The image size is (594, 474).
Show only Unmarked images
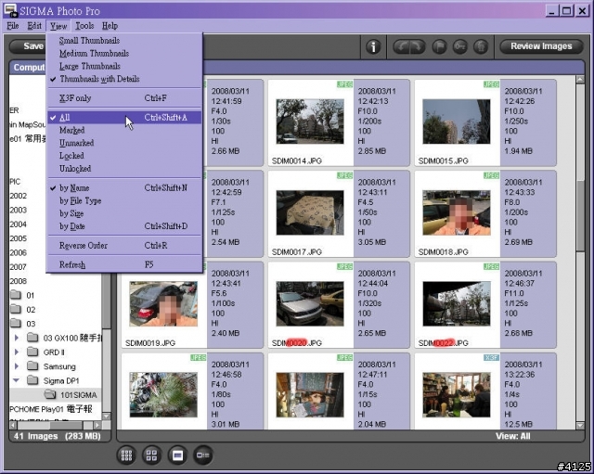tap(123, 143)
